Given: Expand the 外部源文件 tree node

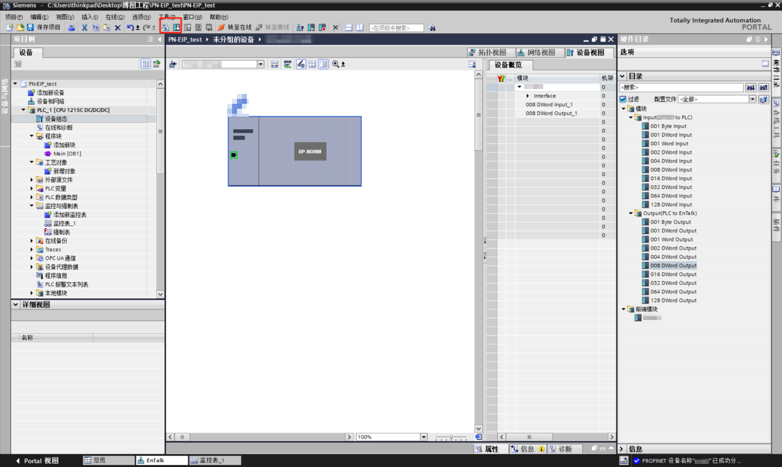Looking at the screenshot, I should tap(32, 180).
